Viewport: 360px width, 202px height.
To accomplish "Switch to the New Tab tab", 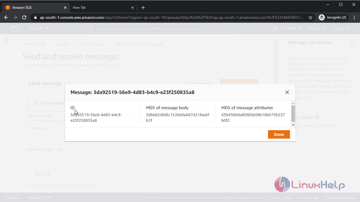I will 103,8.
